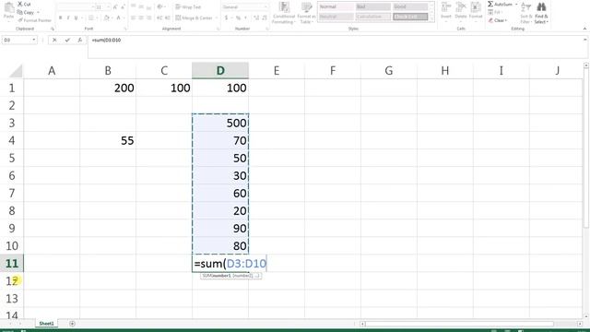Select column D header
Image resolution: width=590 pixels, height=332 pixels.
220,71
